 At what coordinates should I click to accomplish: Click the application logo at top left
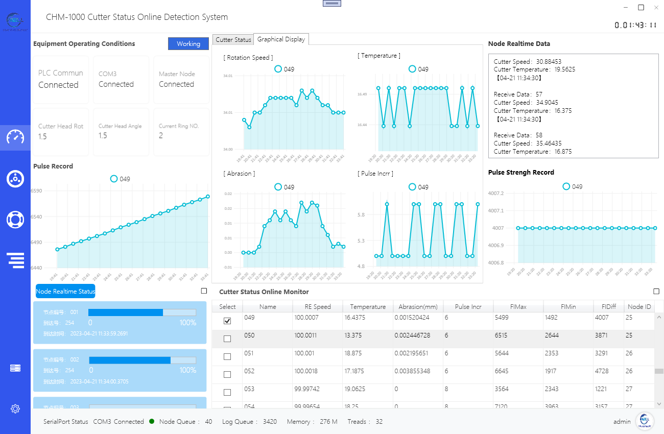(15, 22)
